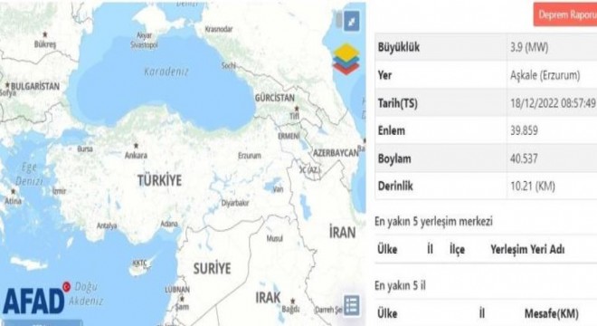The width and height of the screenshot is (597, 326).
Task: Click the Ankara label on the map
Action: point(136,155)
